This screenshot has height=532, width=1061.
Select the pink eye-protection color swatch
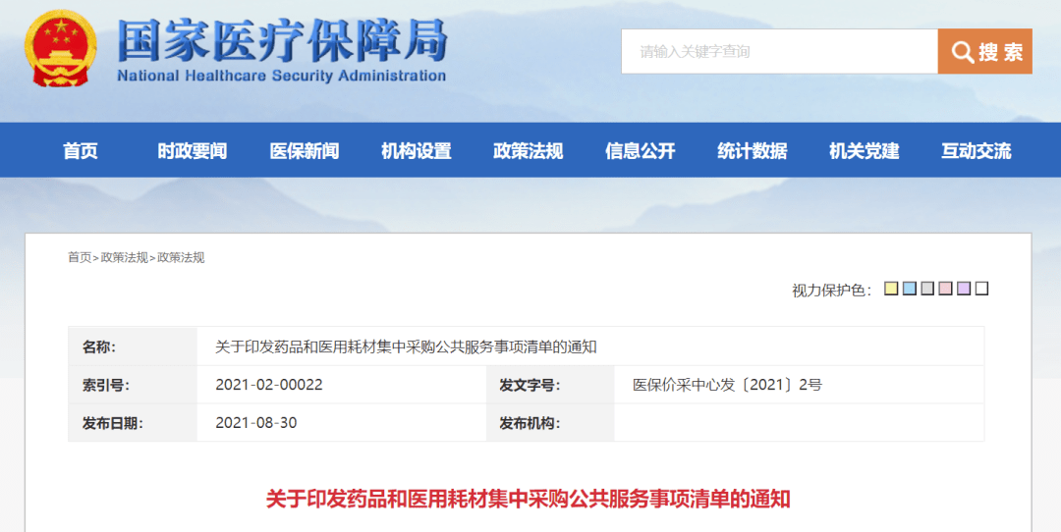(x=945, y=289)
